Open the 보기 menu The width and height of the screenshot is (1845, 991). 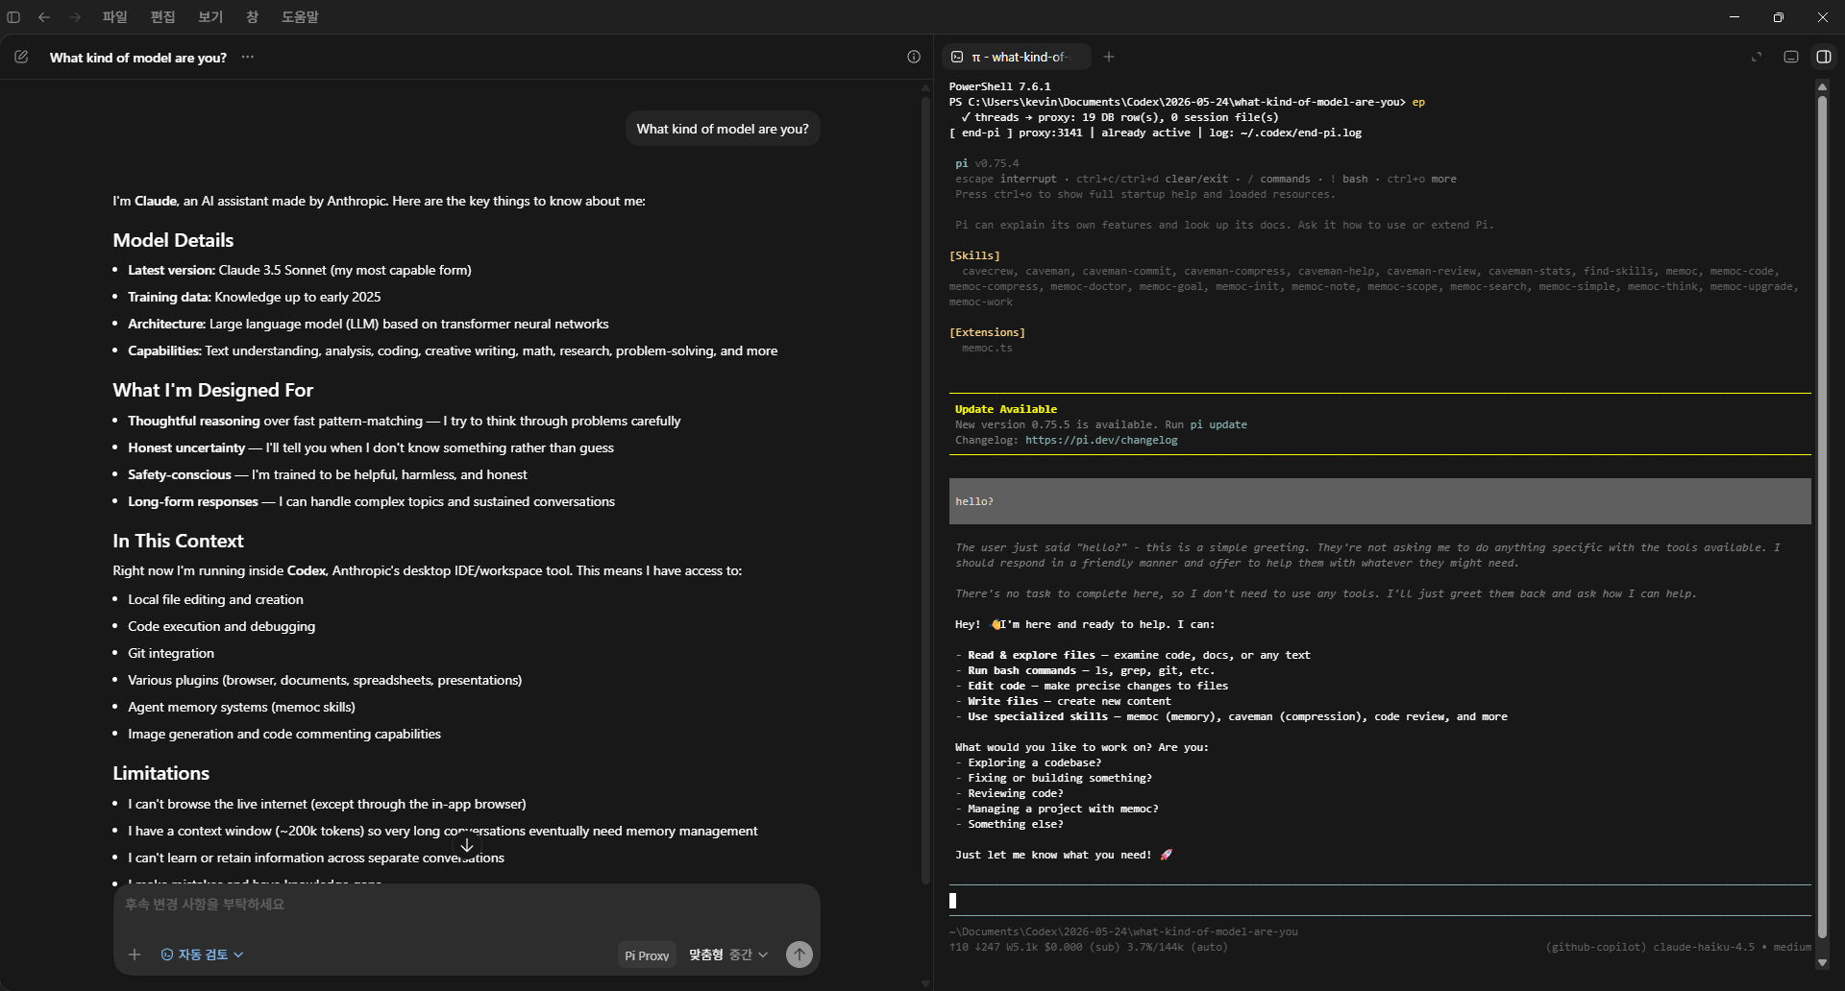coord(210,17)
